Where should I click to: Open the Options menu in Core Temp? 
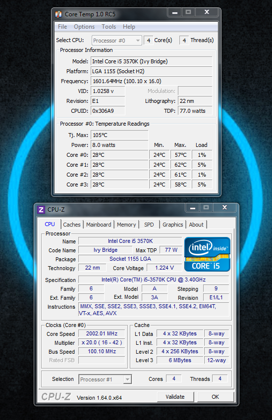(x=84, y=27)
